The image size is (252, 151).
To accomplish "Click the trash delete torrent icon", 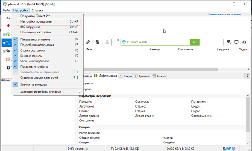I will point(107,42).
